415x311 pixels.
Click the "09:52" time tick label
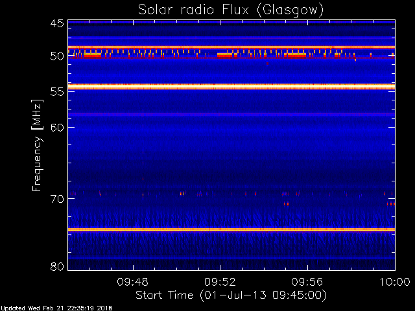220,282
